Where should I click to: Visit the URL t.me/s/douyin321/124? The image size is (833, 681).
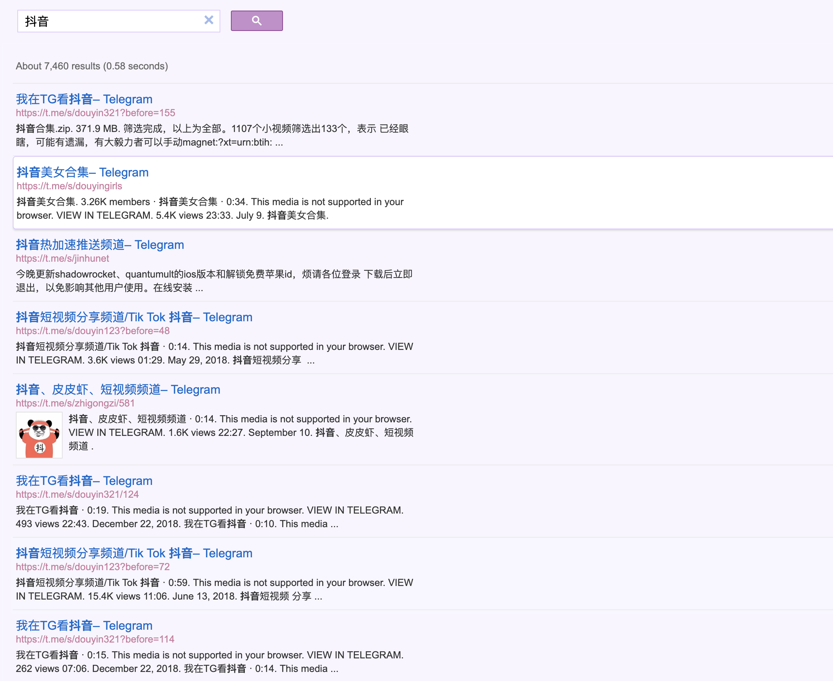click(77, 494)
